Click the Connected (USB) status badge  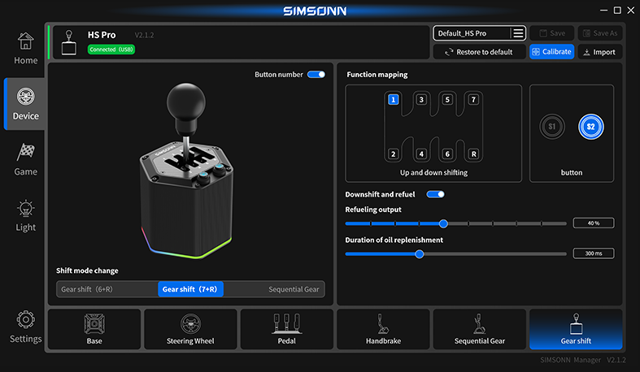pos(111,50)
